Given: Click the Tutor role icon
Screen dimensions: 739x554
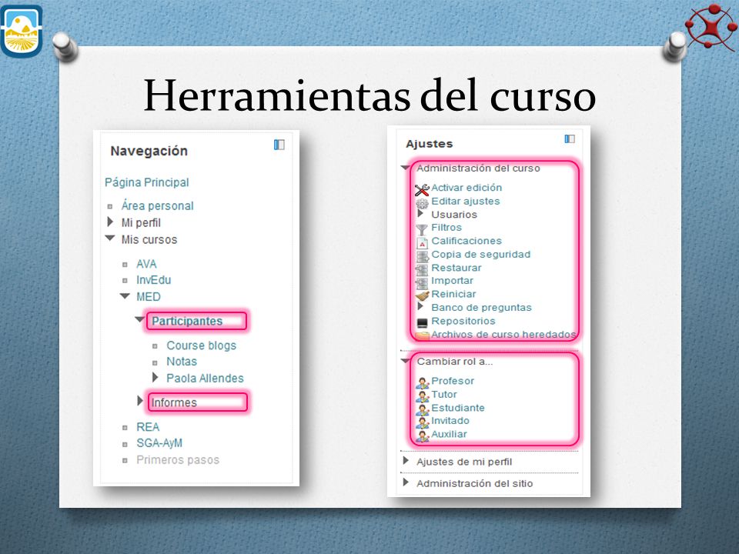Looking at the screenshot, I should click(423, 396).
